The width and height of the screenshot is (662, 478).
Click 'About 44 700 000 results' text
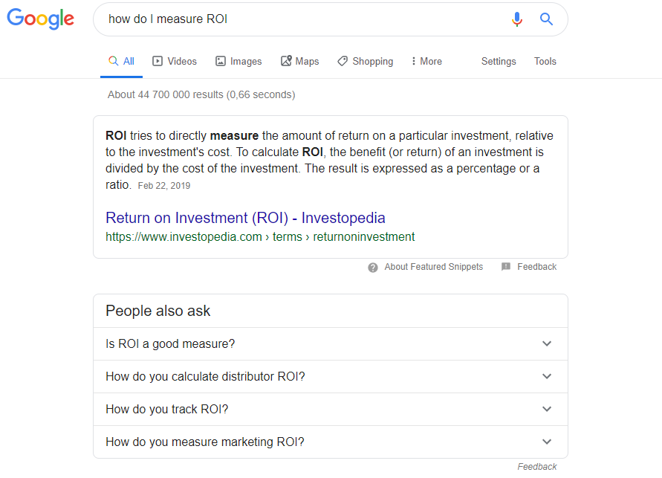(201, 94)
